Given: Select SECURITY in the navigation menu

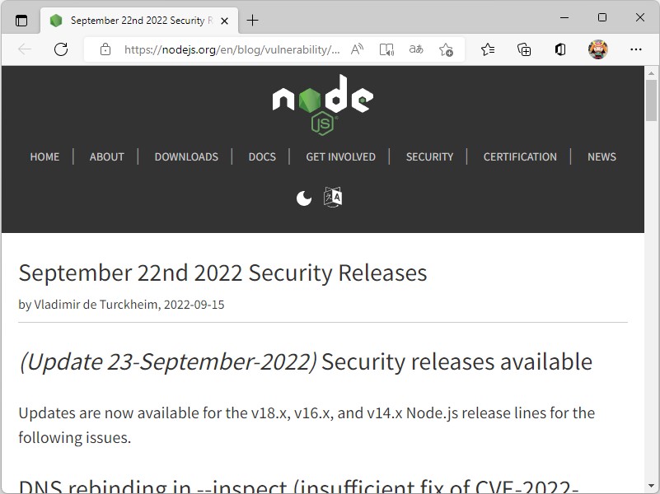Looking at the screenshot, I should pos(429,156).
